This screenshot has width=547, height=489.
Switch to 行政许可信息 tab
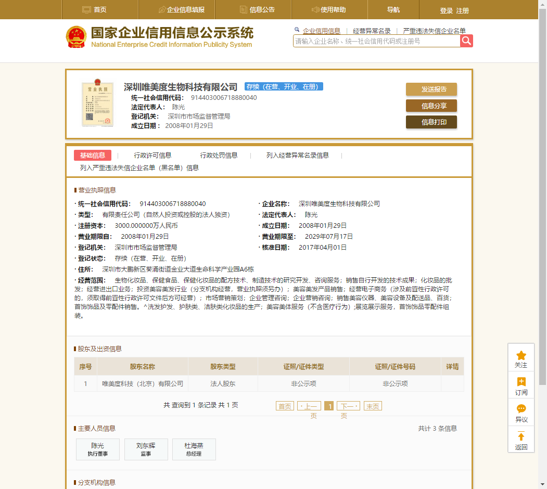pos(152,155)
